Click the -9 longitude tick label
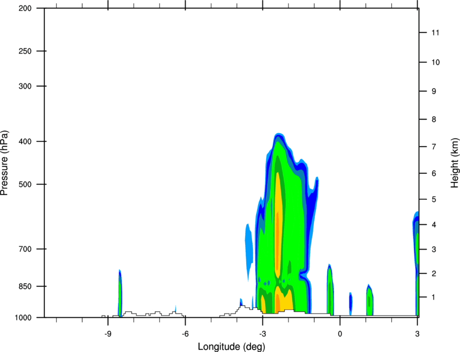Viewport: 460px width, 352px height. tap(108, 334)
